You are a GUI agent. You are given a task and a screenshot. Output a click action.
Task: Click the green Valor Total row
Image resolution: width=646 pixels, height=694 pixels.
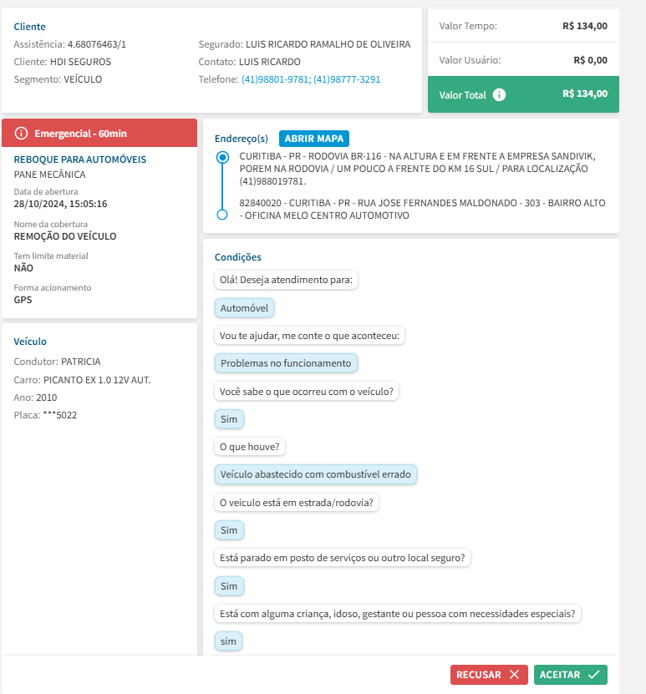coord(523,94)
